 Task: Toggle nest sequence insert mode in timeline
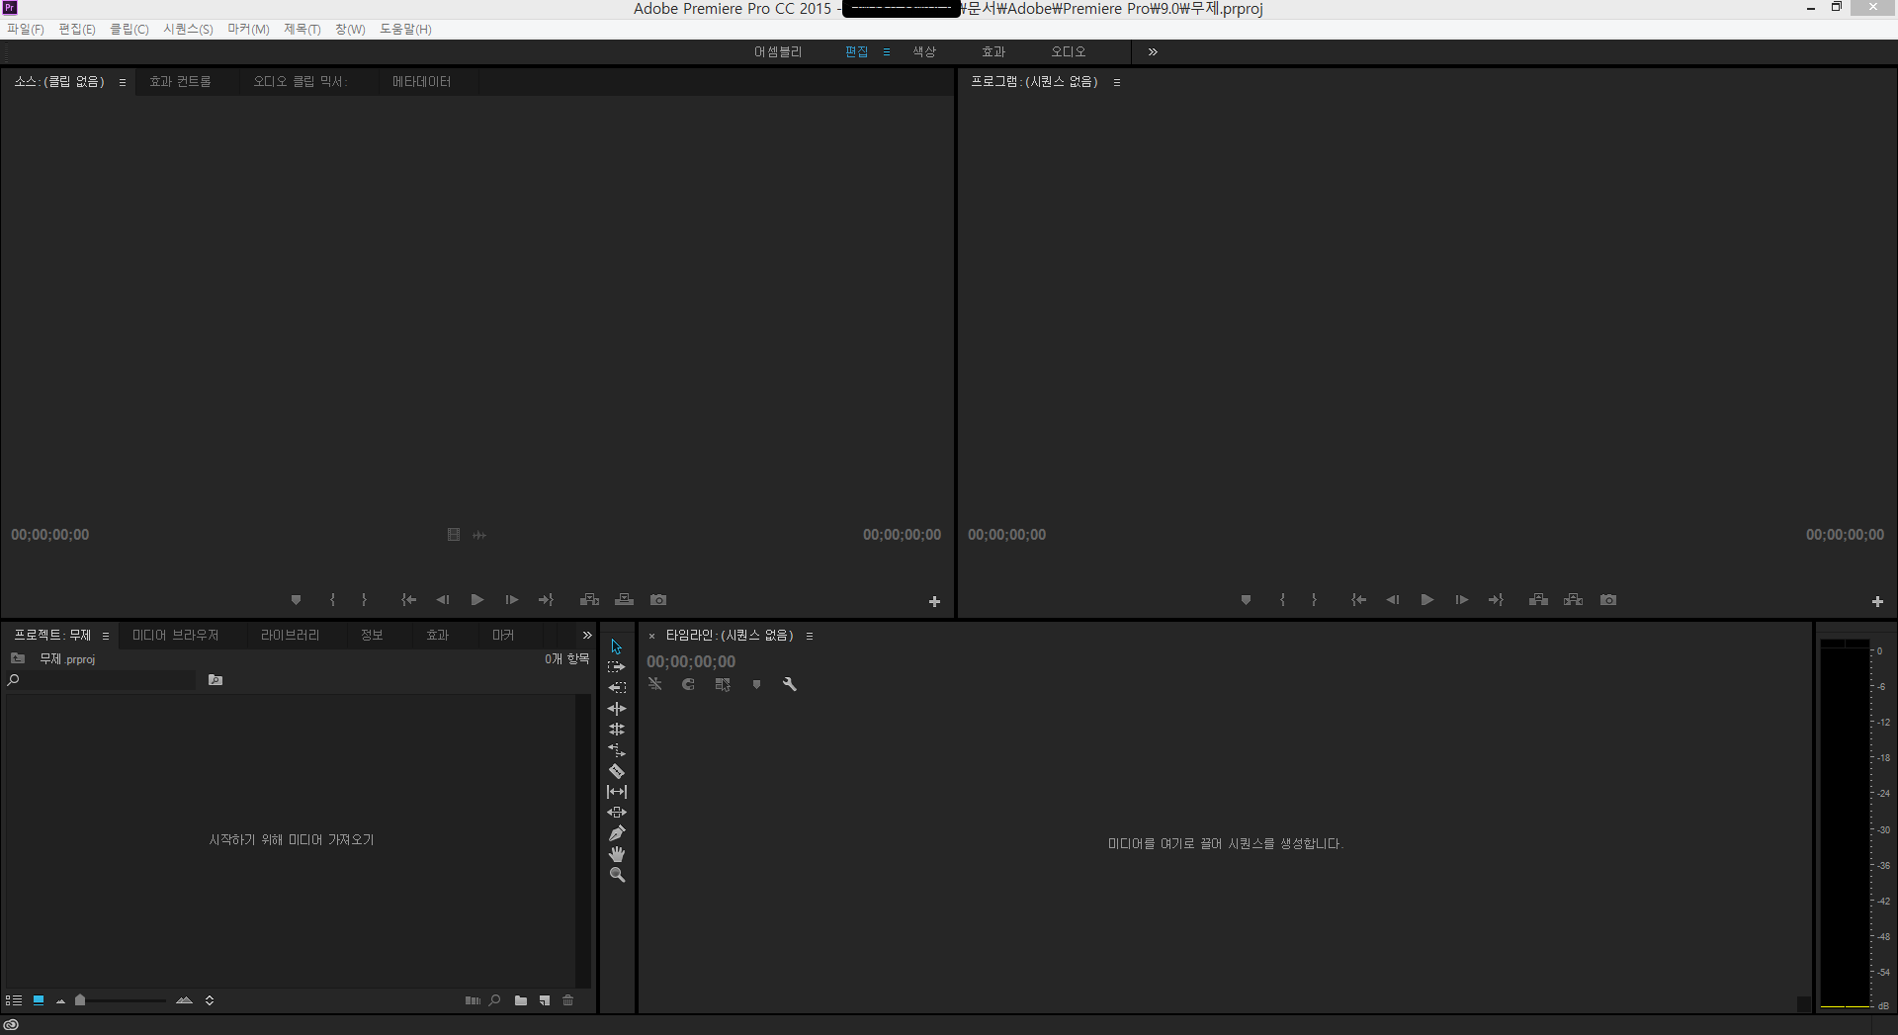(655, 684)
